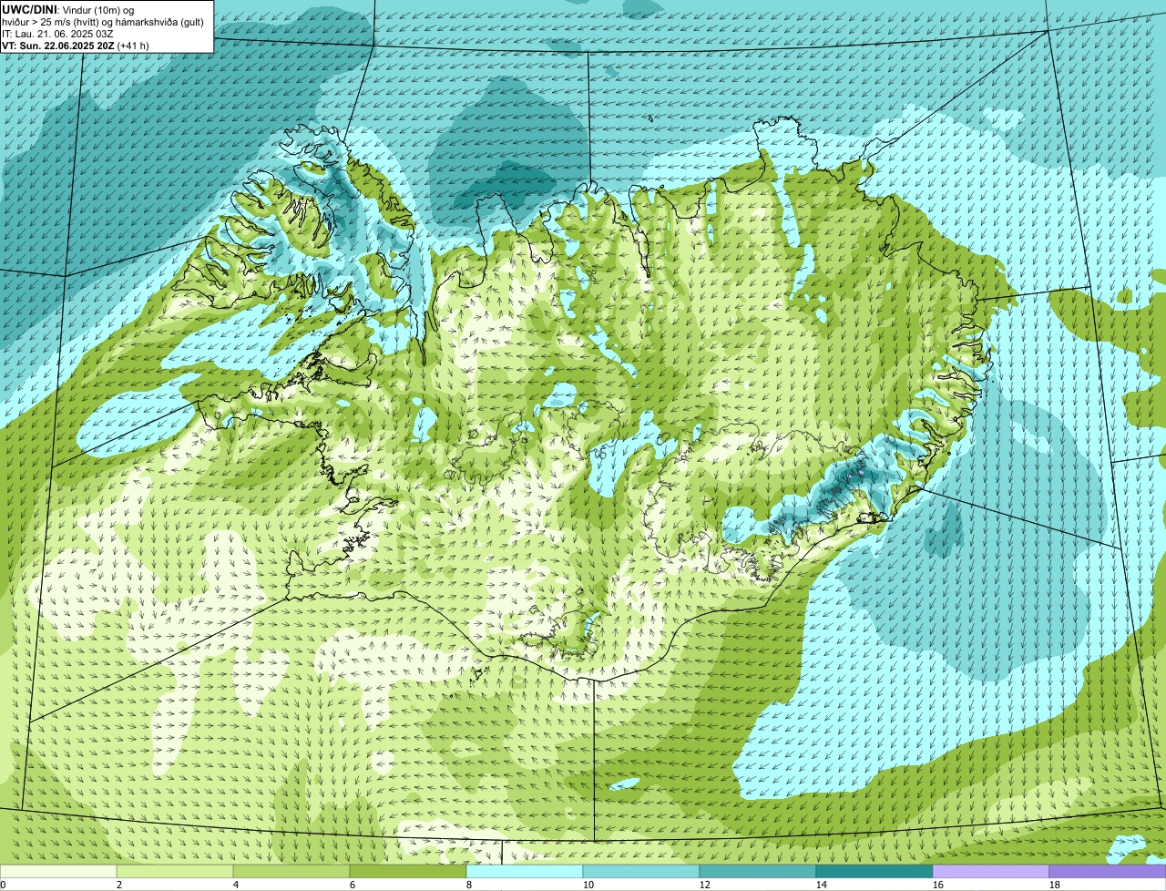This screenshot has height=891, width=1166.
Task: Click the purple legend swatch above 18 m/s
Action: 1108,871
